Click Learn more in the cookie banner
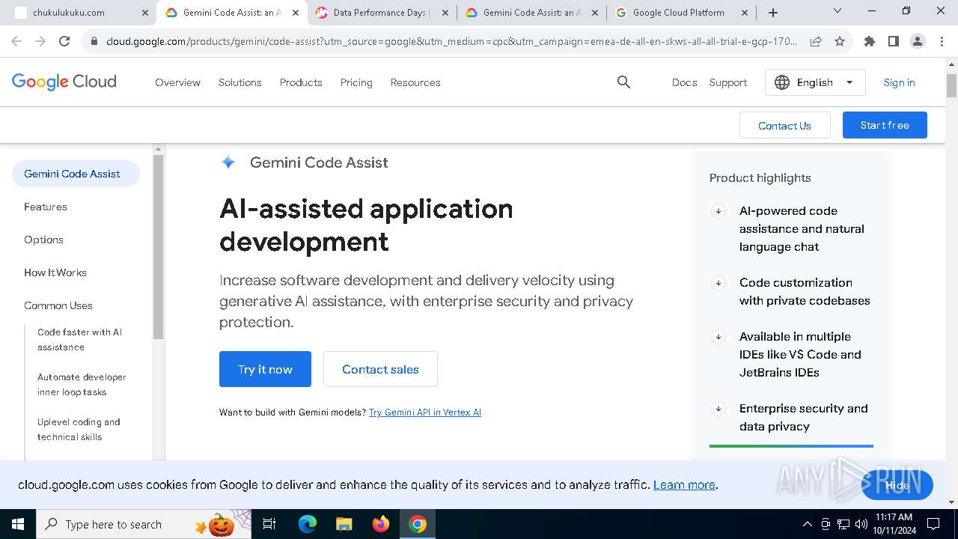The image size is (958, 539). pos(684,485)
